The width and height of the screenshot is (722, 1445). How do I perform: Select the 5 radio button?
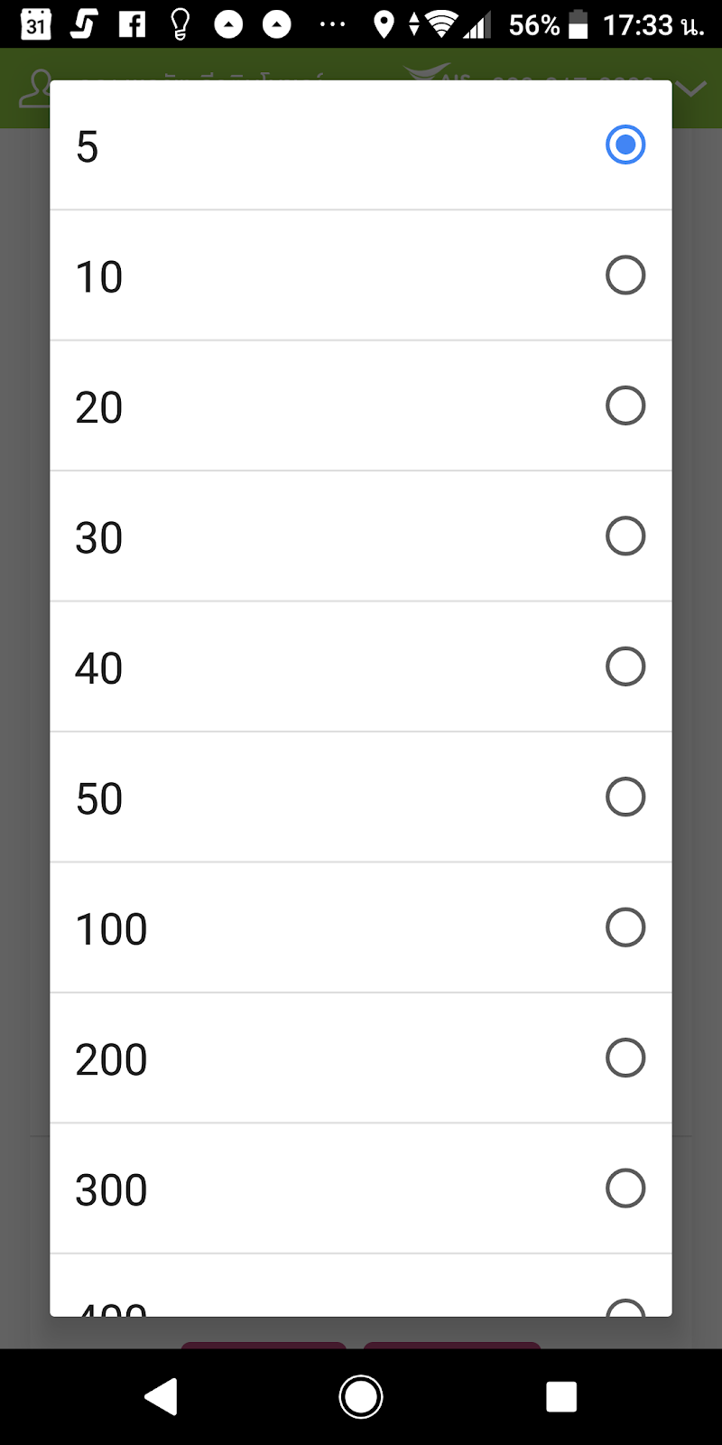coord(625,144)
